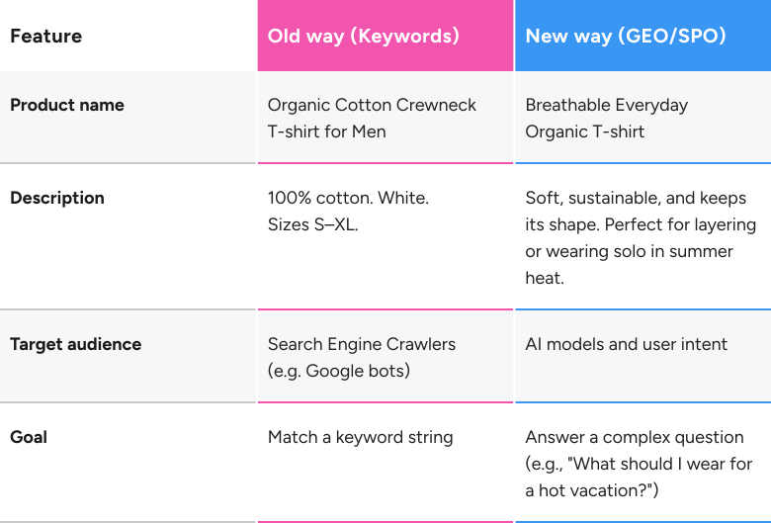
Task: Select the blue "New way (GEO/SPO)" header
Action: (x=626, y=37)
